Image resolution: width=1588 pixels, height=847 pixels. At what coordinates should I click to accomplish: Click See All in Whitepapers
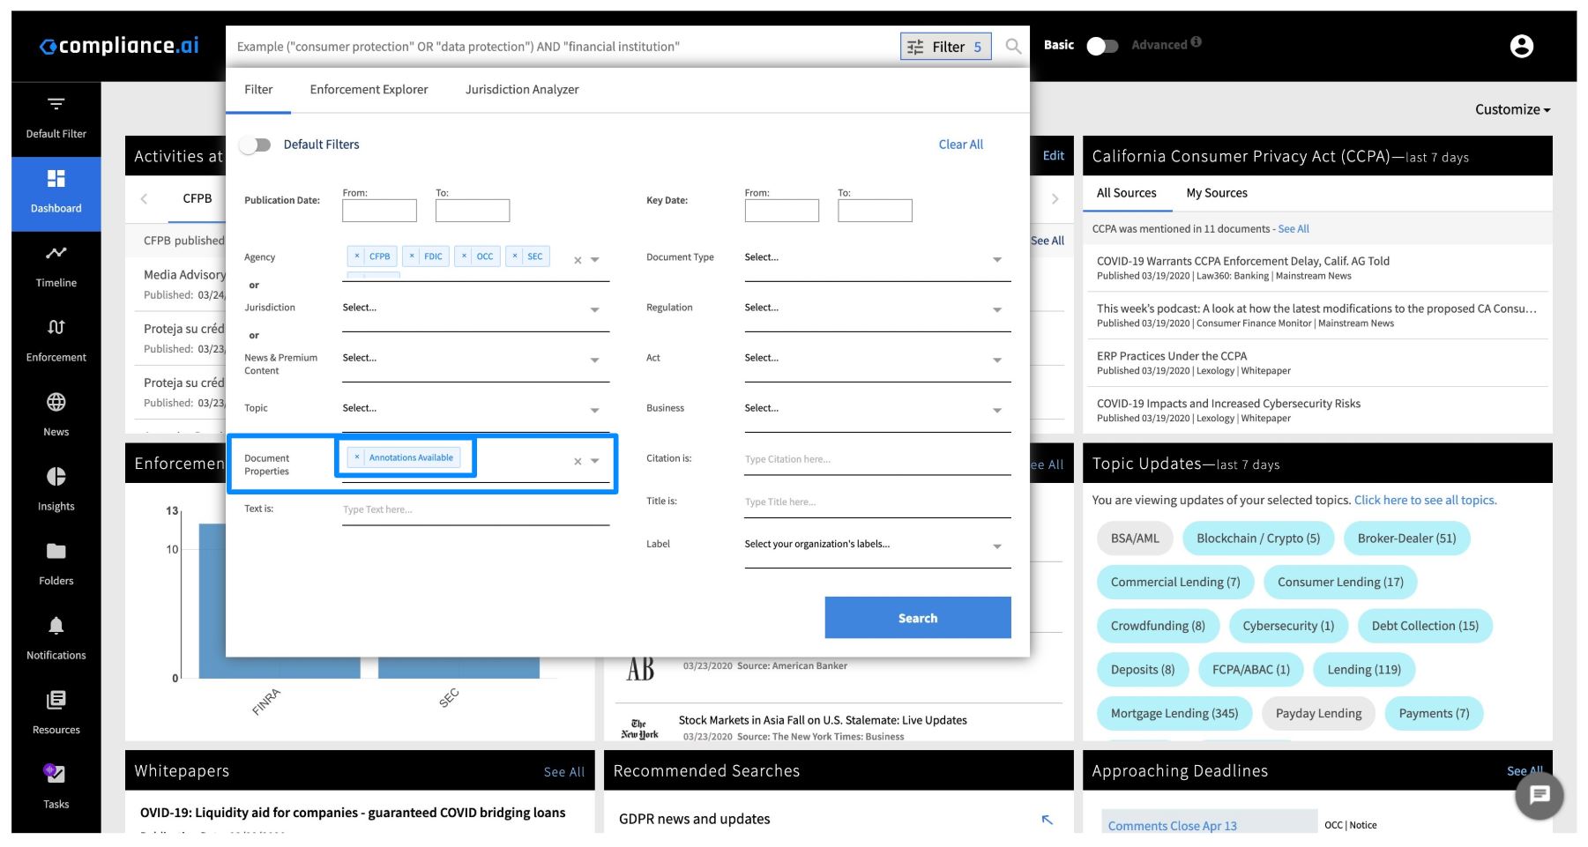(x=563, y=772)
